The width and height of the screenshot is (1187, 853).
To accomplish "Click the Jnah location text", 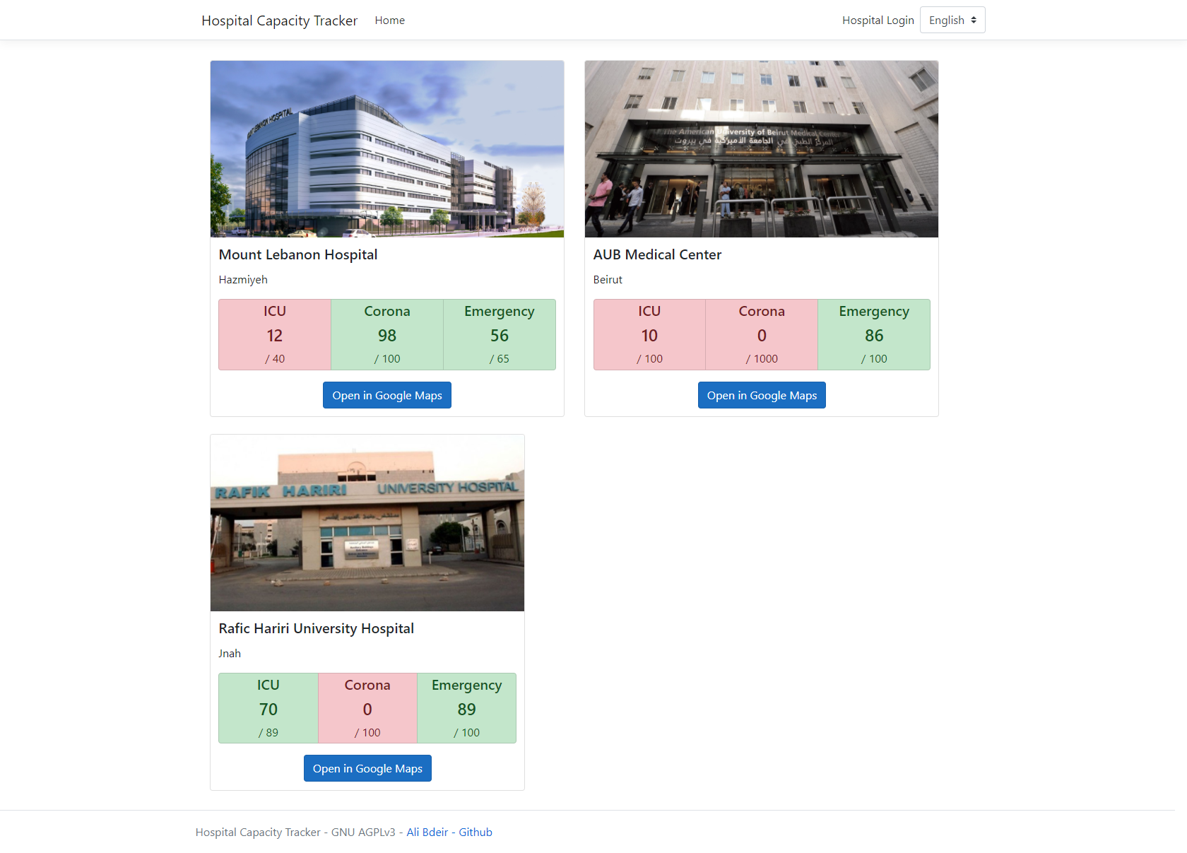I will tap(230, 653).
